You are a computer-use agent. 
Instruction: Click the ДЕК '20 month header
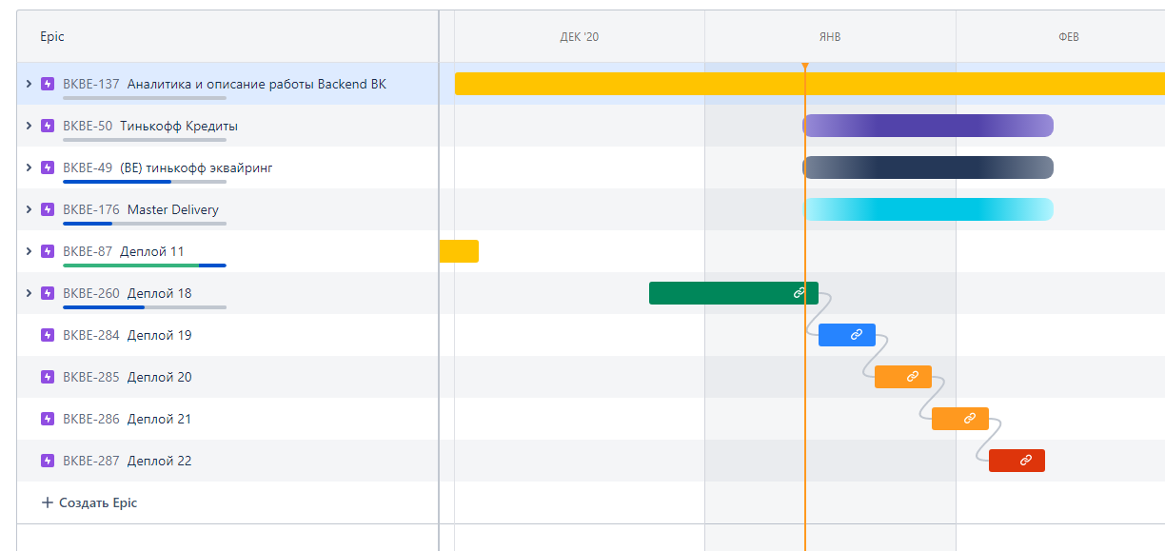coord(579,37)
